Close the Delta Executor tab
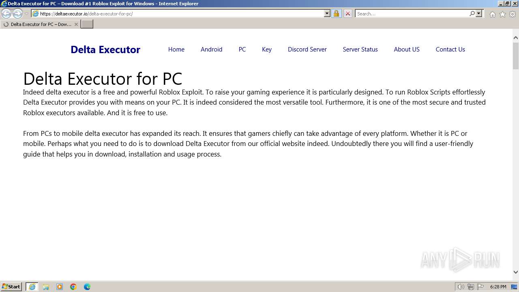The image size is (519, 292). coord(76,24)
